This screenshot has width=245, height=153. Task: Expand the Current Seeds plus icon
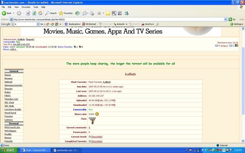[90, 136]
